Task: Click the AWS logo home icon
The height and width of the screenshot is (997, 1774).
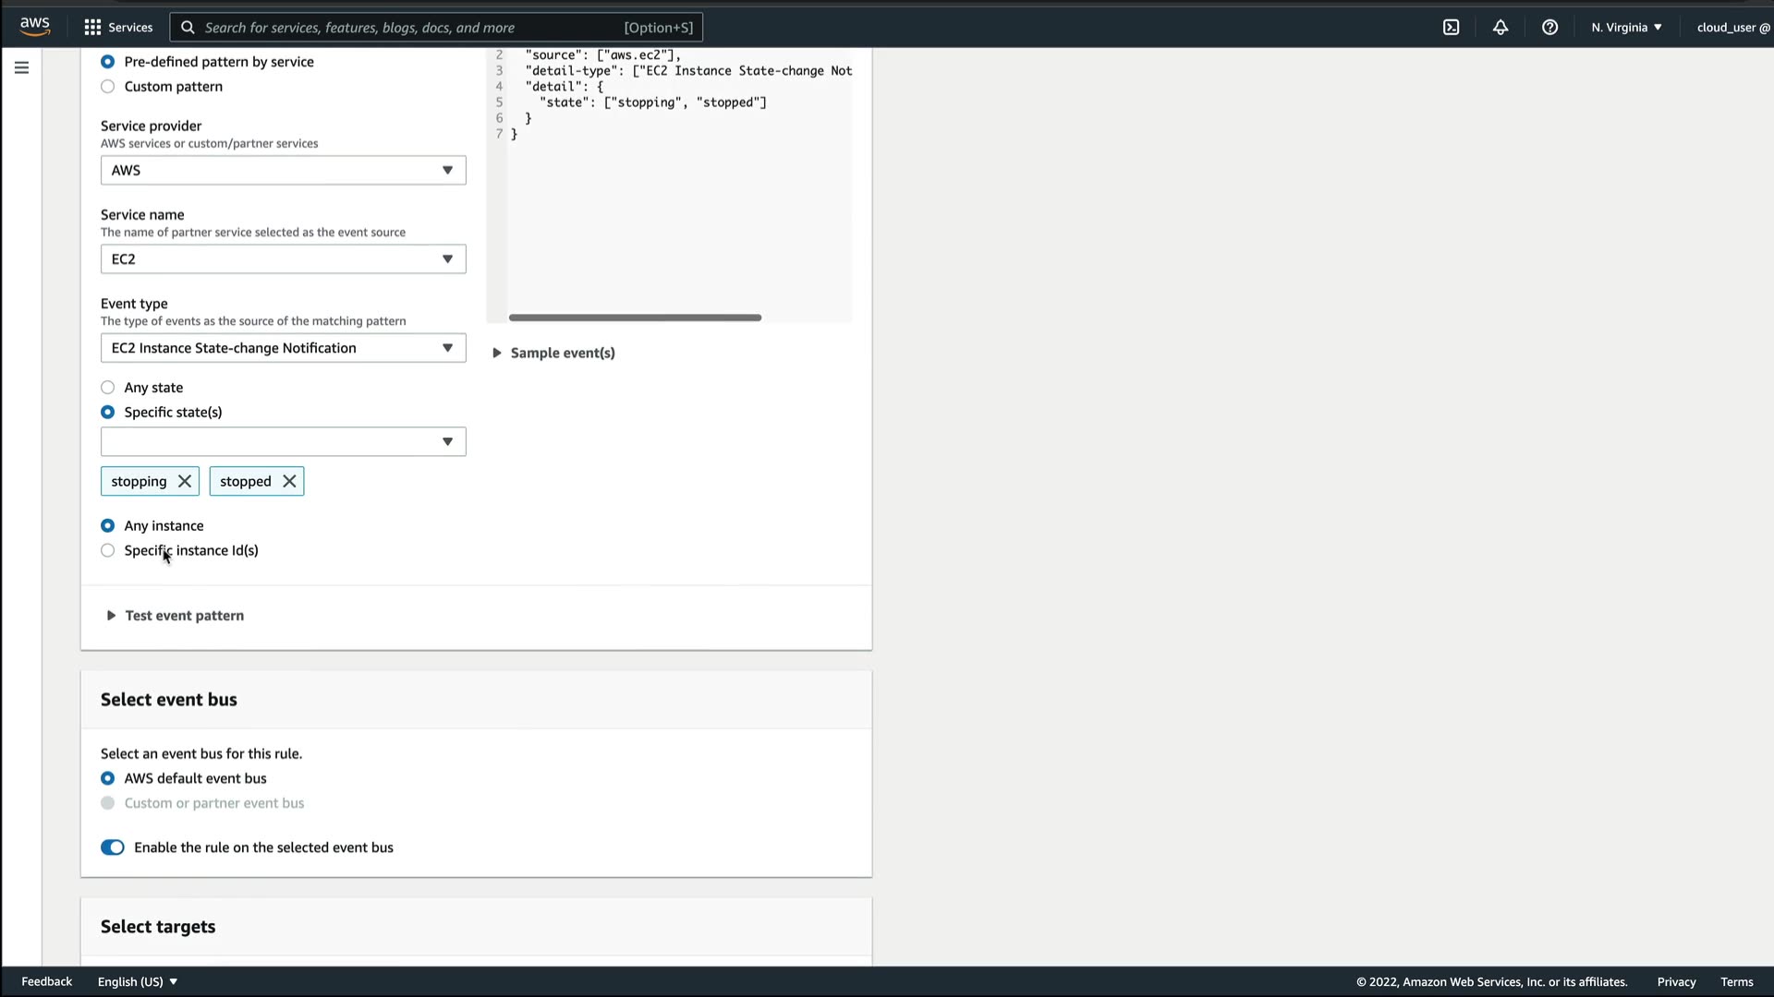Action: (35, 27)
